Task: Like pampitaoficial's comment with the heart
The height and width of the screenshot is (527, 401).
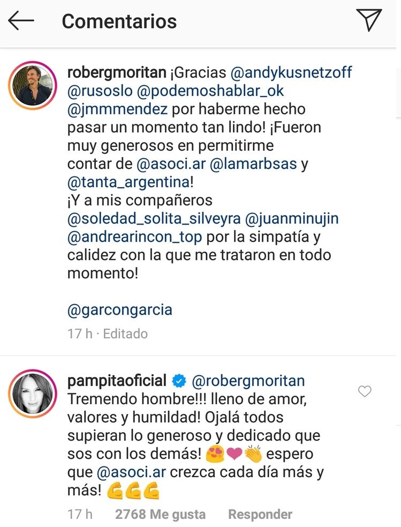Action: coord(365,392)
